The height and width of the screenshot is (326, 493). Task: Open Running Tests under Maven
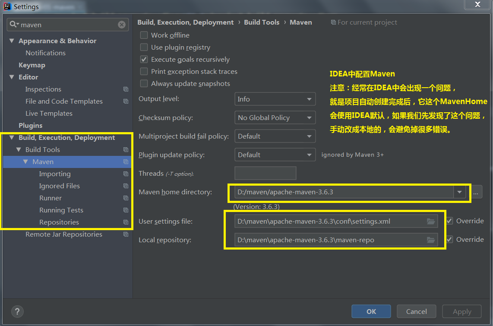pos(61,210)
